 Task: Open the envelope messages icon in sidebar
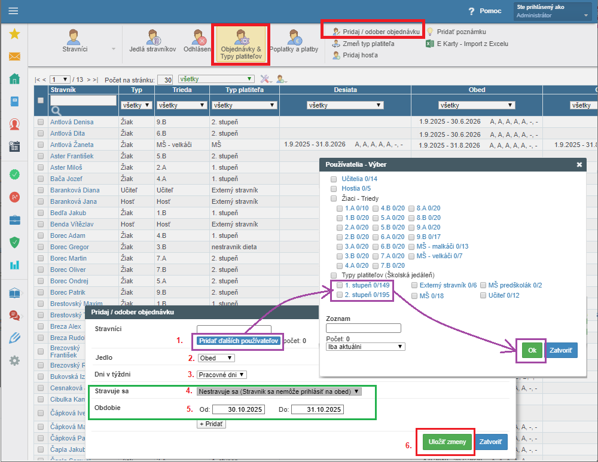coord(14,57)
